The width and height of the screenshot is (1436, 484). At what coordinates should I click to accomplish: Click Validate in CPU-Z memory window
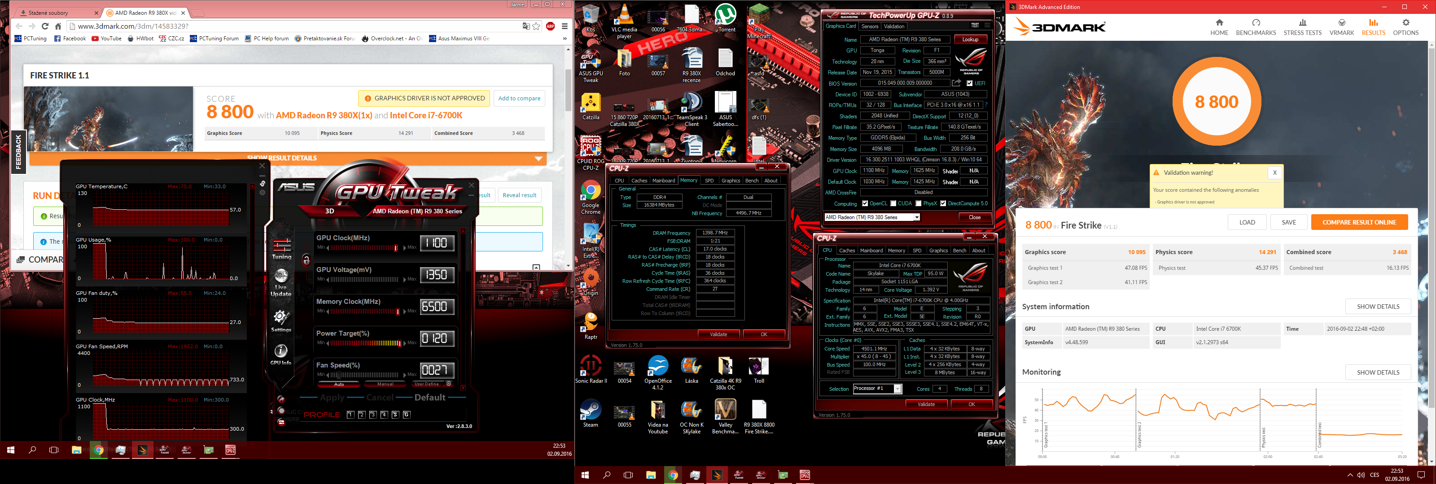(718, 334)
